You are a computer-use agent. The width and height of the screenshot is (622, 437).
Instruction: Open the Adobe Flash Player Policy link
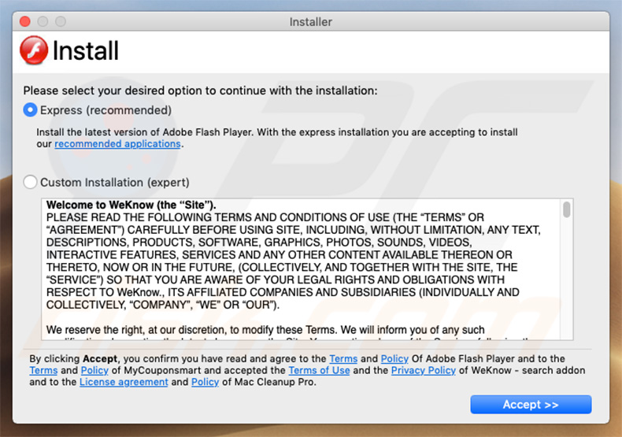[394, 358]
